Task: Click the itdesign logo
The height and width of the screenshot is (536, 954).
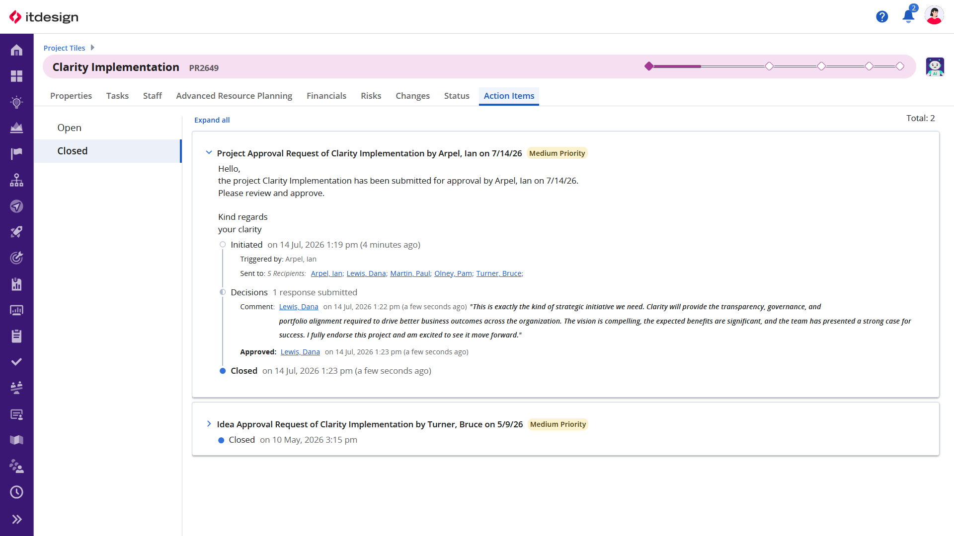Action: (44, 17)
